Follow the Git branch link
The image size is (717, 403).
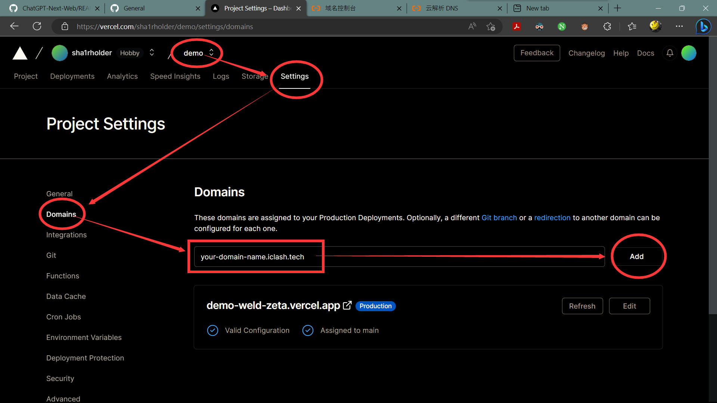[x=499, y=218]
